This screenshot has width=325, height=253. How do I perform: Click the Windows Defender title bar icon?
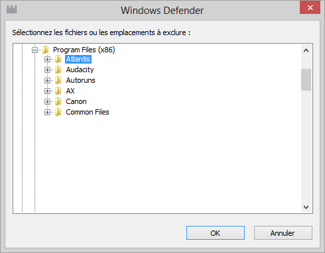pos(11,9)
